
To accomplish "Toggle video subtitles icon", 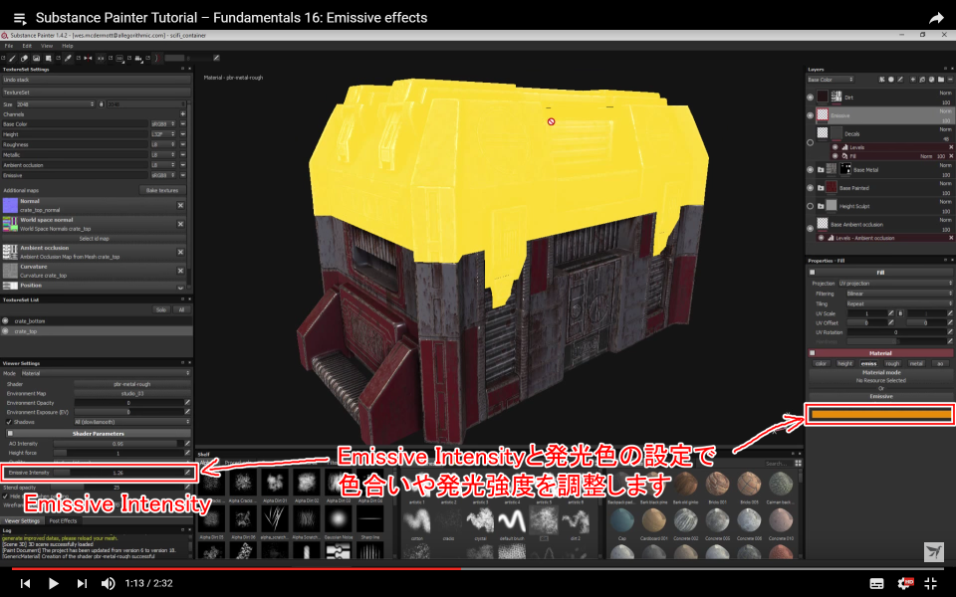I will click(x=876, y=584).
